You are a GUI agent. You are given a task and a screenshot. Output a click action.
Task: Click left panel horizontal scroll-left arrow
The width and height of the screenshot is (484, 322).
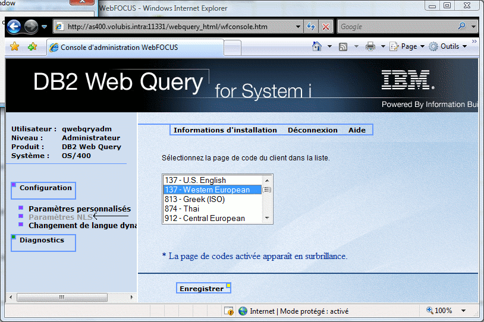click(11, 297)
